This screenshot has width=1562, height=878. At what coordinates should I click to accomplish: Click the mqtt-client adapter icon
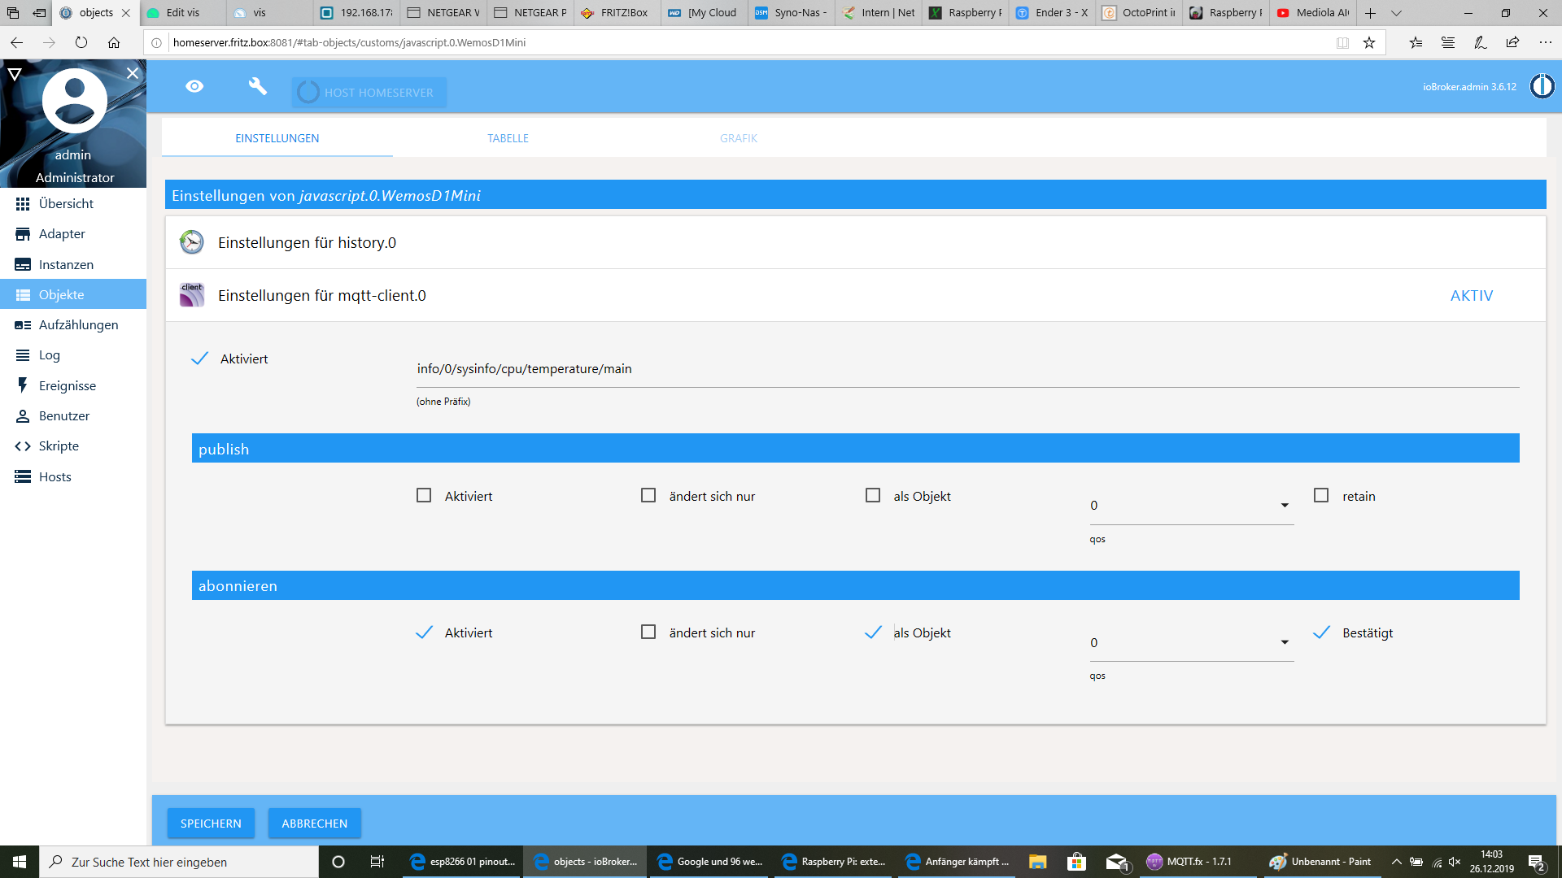click(192, 295)
